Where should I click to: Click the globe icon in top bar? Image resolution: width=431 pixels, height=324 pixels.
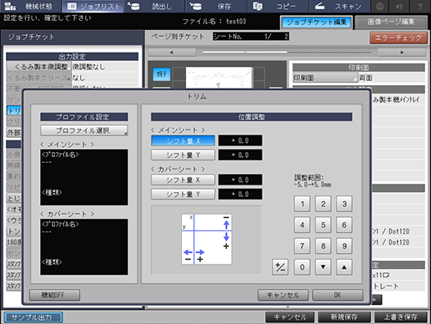coord(380,6)
